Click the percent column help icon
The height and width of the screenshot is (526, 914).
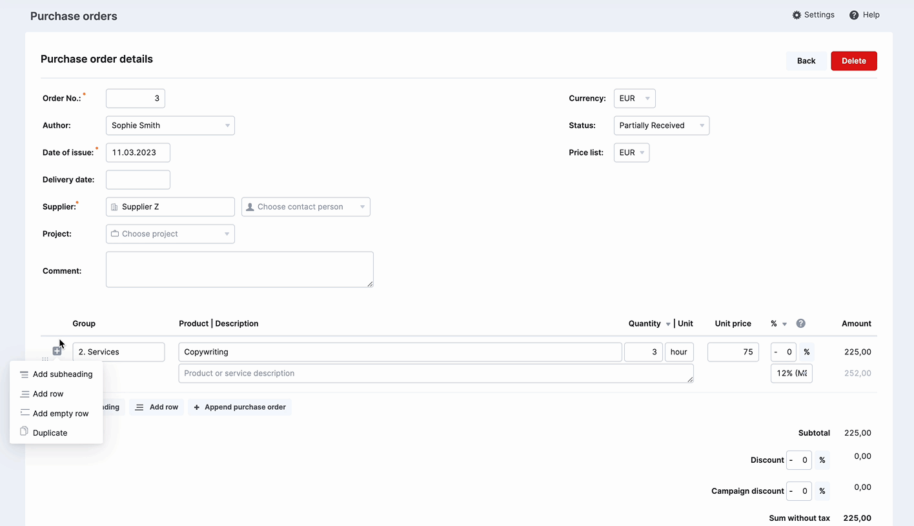(801, 323)
